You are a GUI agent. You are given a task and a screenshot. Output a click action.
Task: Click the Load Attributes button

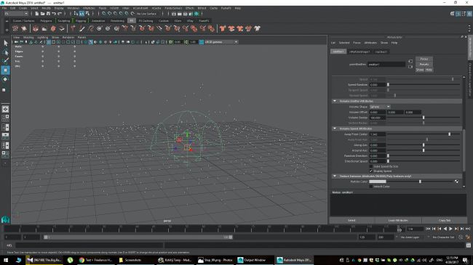[x=398, y=221]
